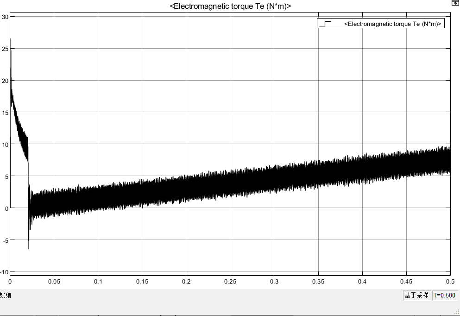Click the maximize axes icon at top right
The image size is (460, 316).
click(455, 3)
